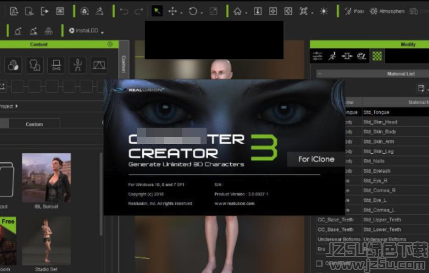Viewport: 429px width, 273px height.
Task: Click the For iClone label on splash screen
Action: pos(316,159)
